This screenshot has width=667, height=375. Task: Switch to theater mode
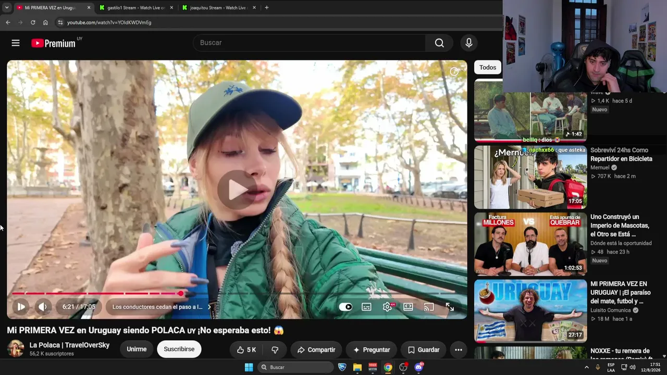tap(408, 307)
